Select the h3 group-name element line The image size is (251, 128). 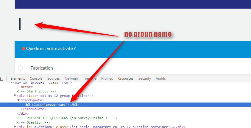tap(52, 105)
